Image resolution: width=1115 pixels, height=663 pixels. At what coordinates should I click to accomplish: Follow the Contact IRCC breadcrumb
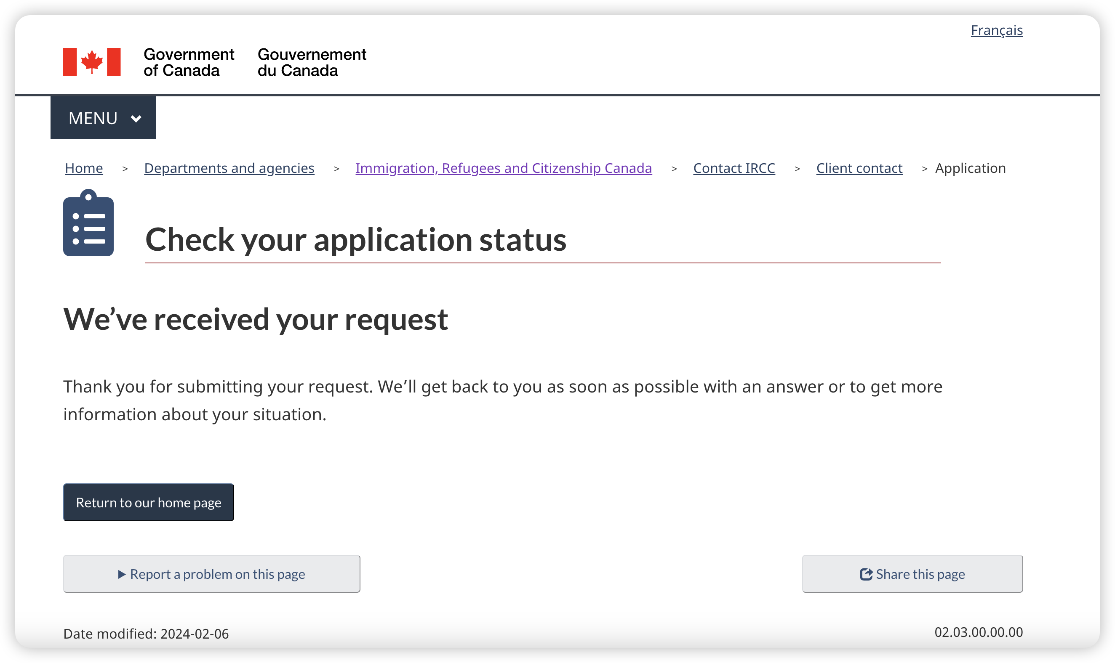(x=734, y=168)
